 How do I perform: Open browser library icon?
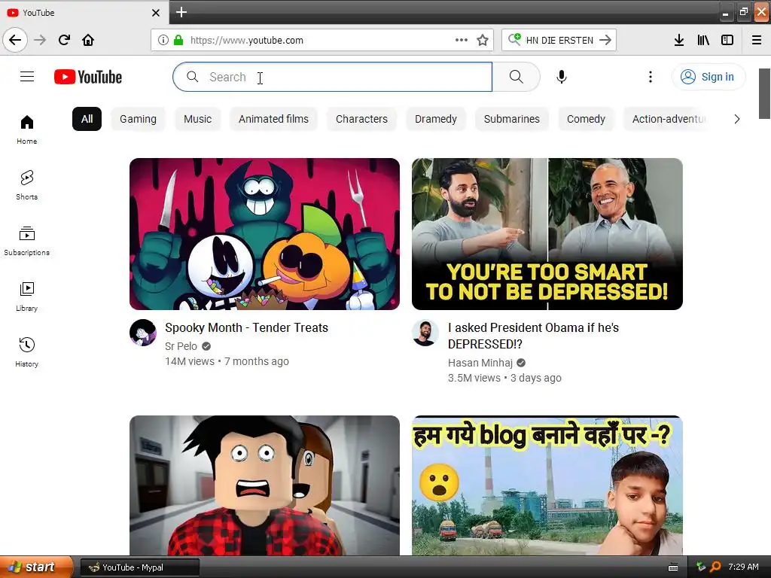click(703, 40)
